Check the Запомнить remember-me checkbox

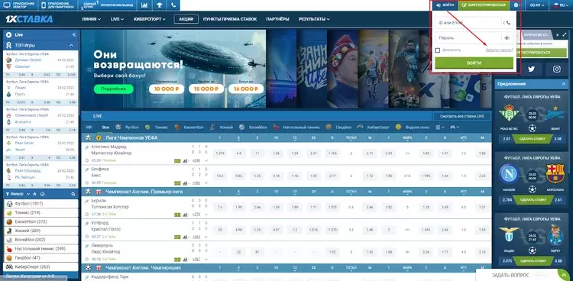point(438,50)
